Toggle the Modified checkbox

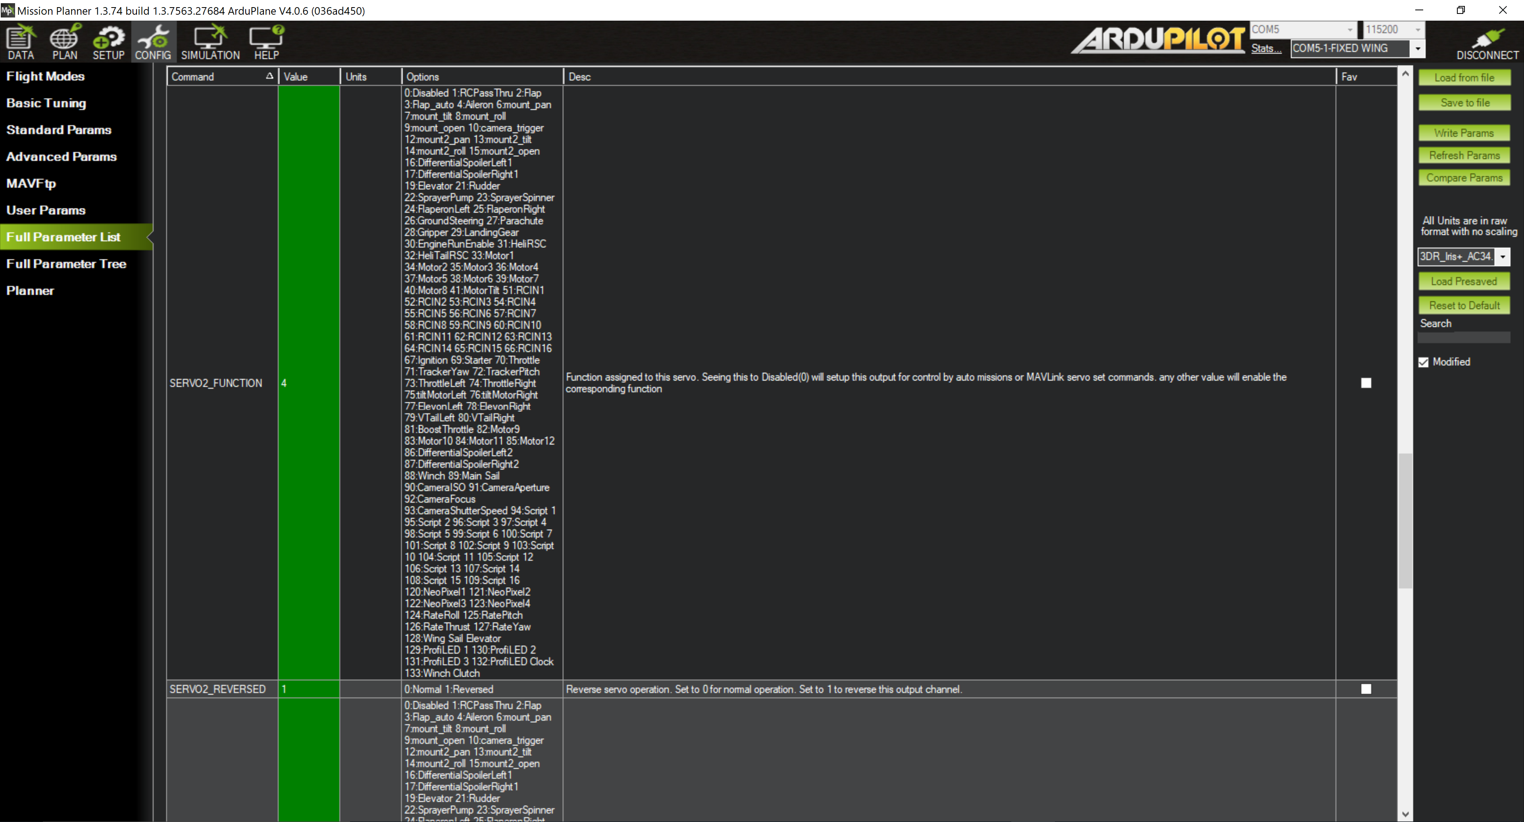[1424, 362]
